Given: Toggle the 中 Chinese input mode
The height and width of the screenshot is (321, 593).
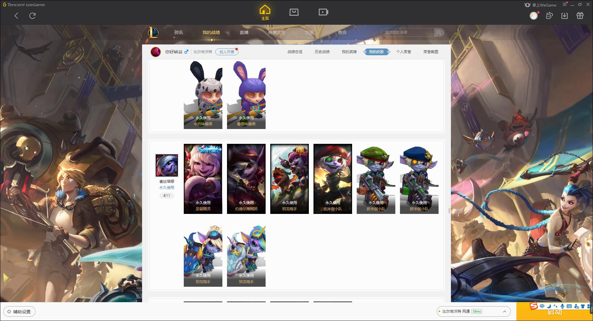Looking at the screenshot, I should coord(542,306).
